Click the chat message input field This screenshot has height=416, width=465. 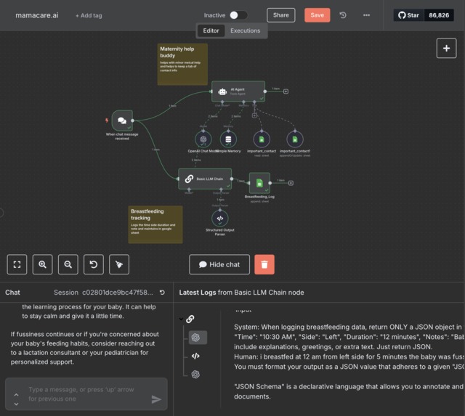86,394
